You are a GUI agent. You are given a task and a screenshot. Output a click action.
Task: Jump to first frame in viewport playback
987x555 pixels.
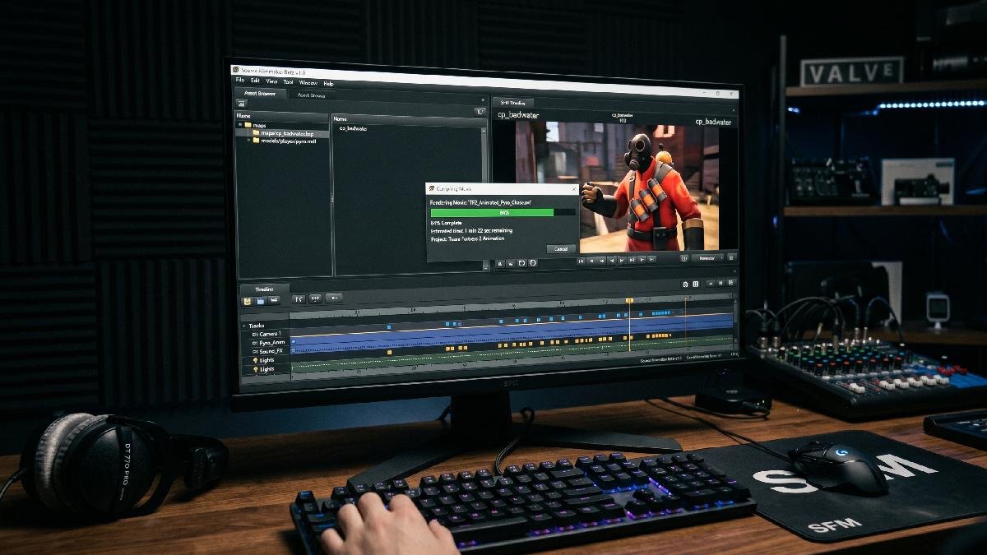tap(582, 261)
